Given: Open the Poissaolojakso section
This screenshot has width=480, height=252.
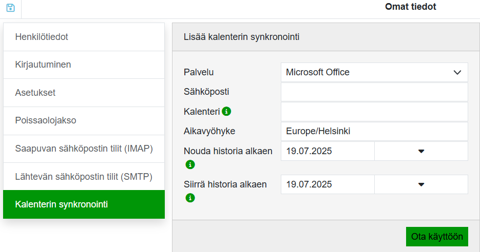Looking at the screenshot, I should point(84,121).
